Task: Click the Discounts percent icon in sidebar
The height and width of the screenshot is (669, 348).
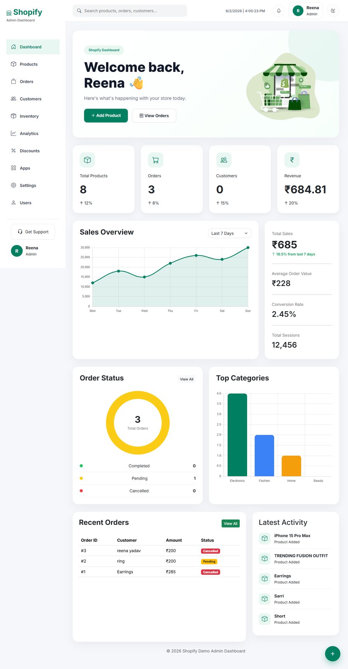Action: click(x=14, y=151)
